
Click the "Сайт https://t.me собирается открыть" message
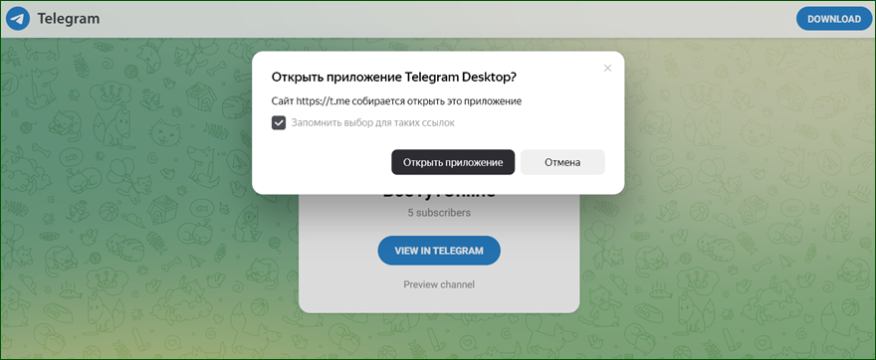[x=396, y=101]
